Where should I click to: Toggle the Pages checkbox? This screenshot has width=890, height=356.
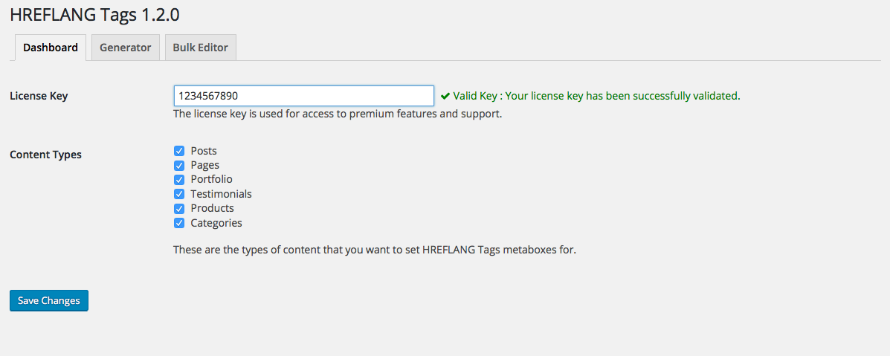pyautogui.click(x=179, y=166)
